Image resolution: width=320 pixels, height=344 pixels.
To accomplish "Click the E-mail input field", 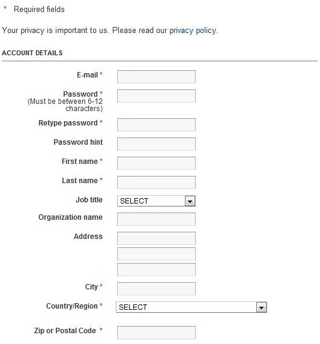I will click(156, 77).
